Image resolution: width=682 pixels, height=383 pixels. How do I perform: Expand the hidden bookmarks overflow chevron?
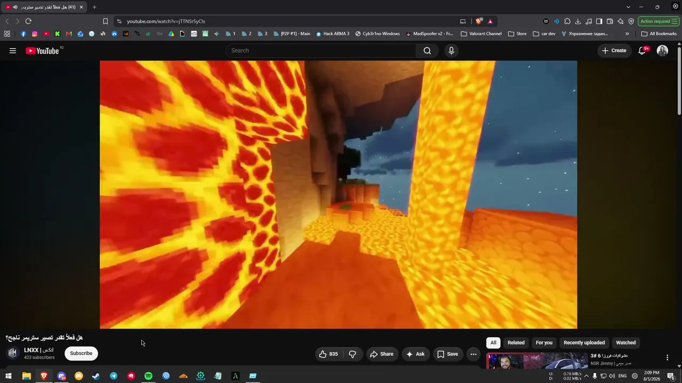click(627, 34)
